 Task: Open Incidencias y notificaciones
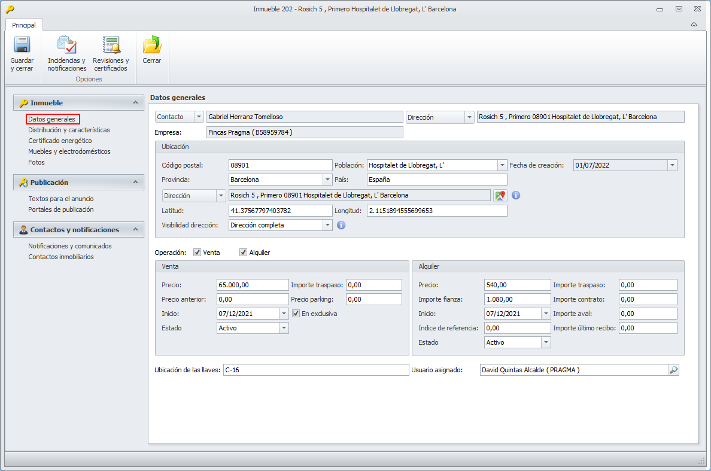(66, 45)
